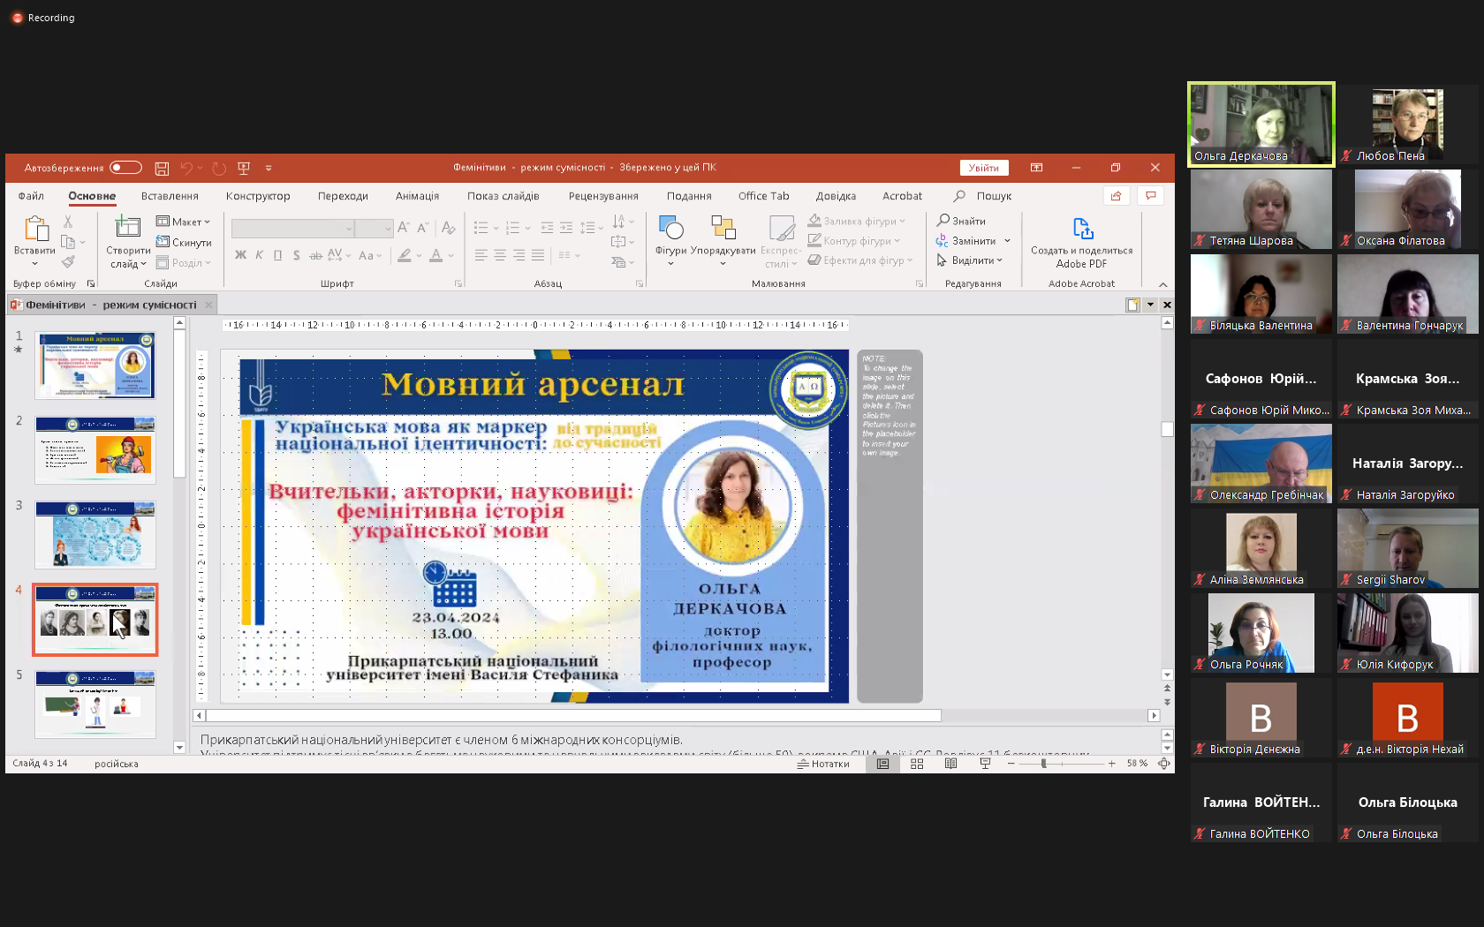Click the Знайти find button

(961, 221)
